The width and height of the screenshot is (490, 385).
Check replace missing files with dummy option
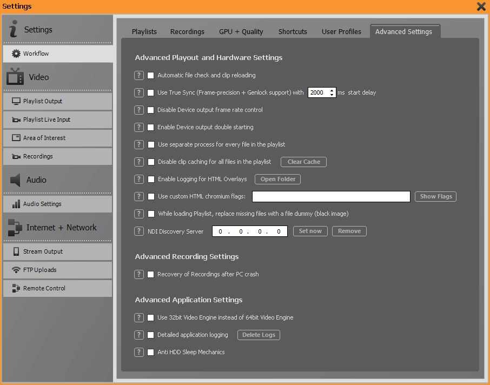pyautogui.click(x=151, y=214)
